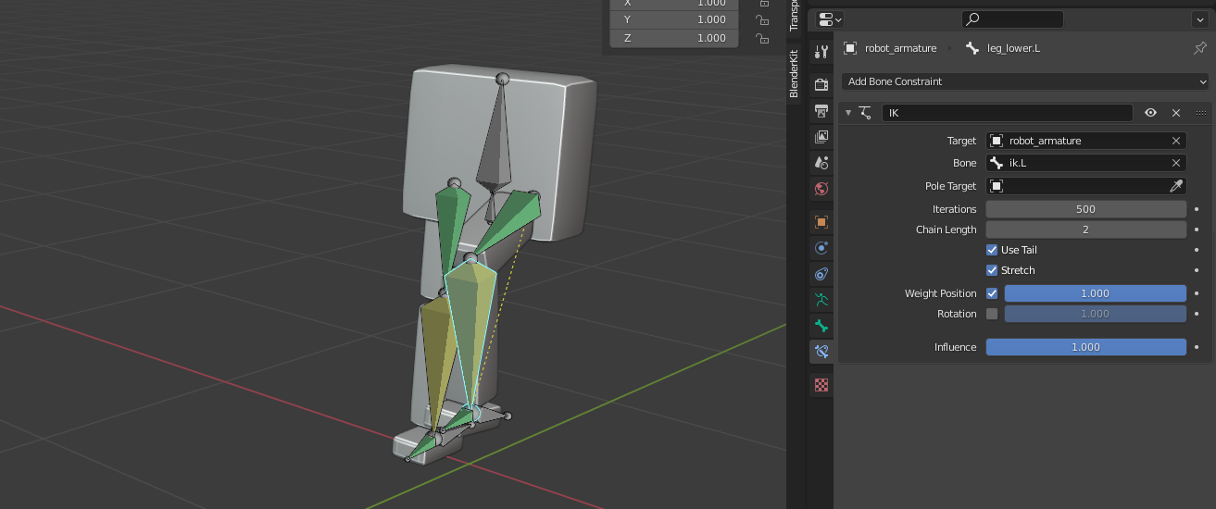Open the World properties tab

point(821,189)
